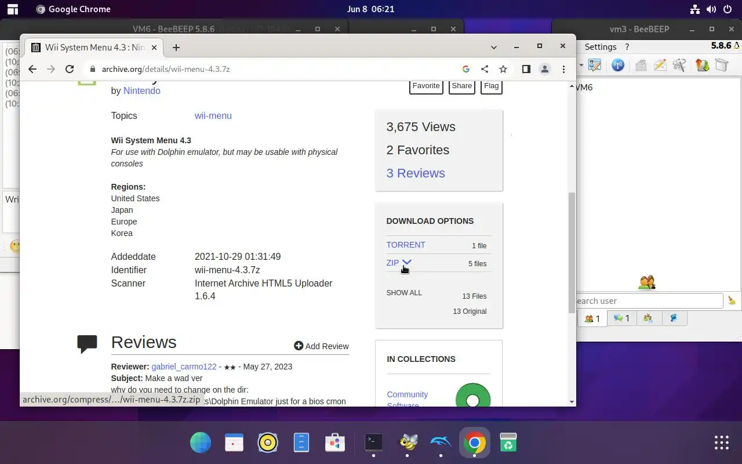
Task: Open the Google icon in the address bar
Action: tap(466, 69)
